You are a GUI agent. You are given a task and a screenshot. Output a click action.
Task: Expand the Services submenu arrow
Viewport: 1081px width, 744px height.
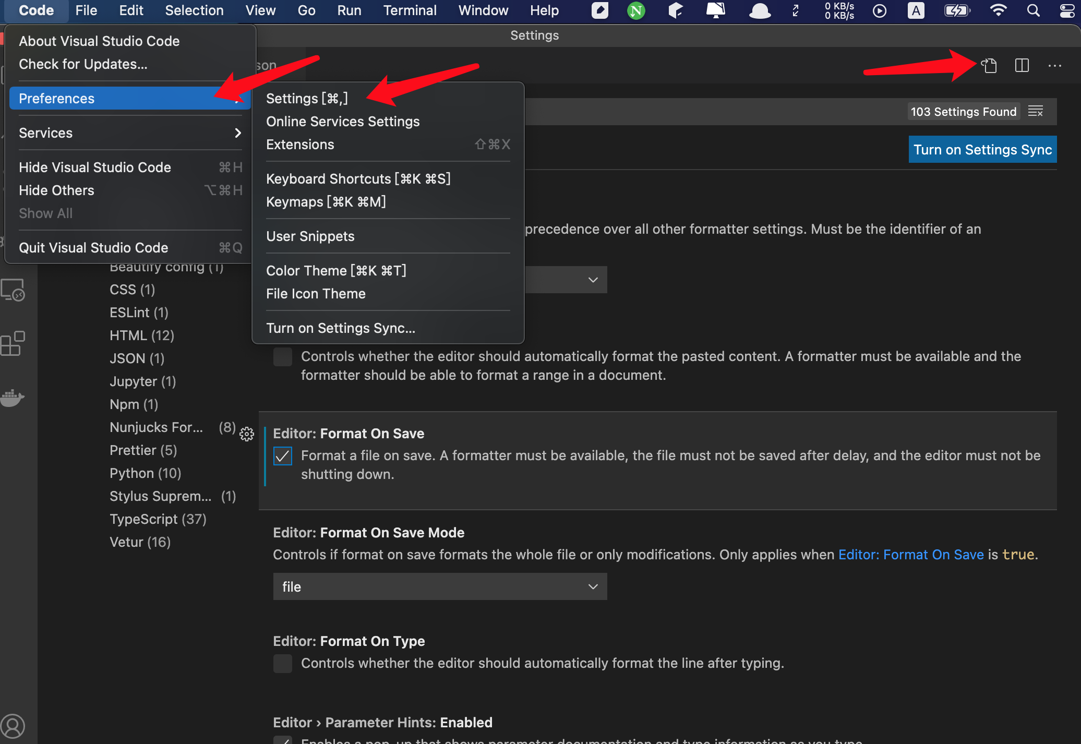[238, 133]
